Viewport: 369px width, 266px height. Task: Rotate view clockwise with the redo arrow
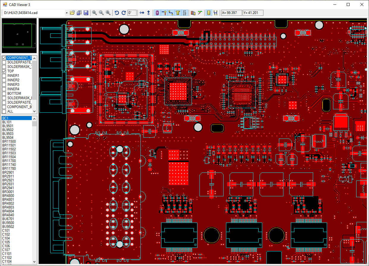(124, 13)
